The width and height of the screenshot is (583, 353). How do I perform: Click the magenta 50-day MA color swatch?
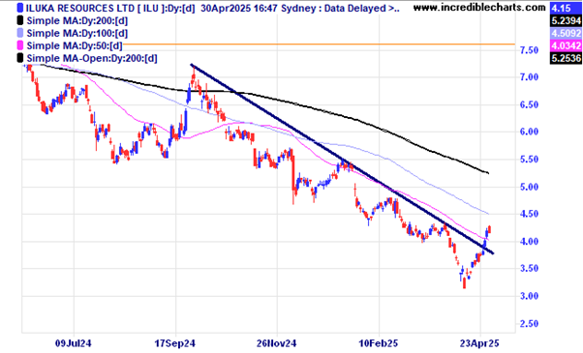point(20,45)
